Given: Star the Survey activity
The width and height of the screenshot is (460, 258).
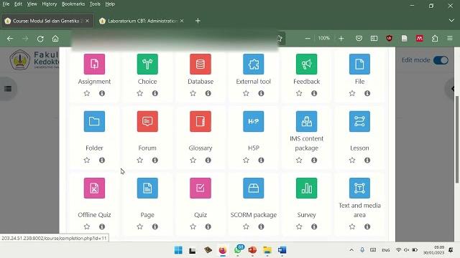Looking at the screenshot, I should click(x=299, y=226).
